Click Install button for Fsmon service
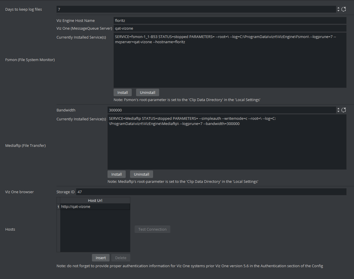 123,92
